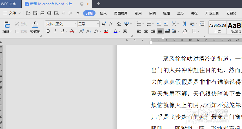This screenshot has width=242, height=129.
Task: Open folder icon in quick access toolbar
Action: (x=28, y=13)
